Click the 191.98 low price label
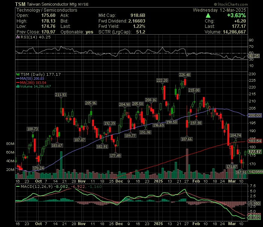The width and height of the screenshot is (263, 227). 145,133
